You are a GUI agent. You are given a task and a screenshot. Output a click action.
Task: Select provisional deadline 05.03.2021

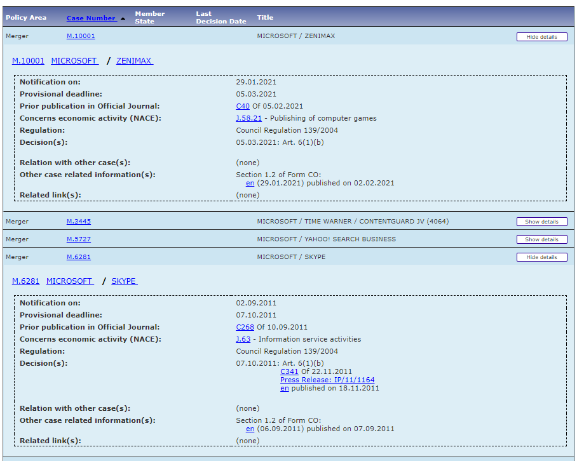point(256,94)
